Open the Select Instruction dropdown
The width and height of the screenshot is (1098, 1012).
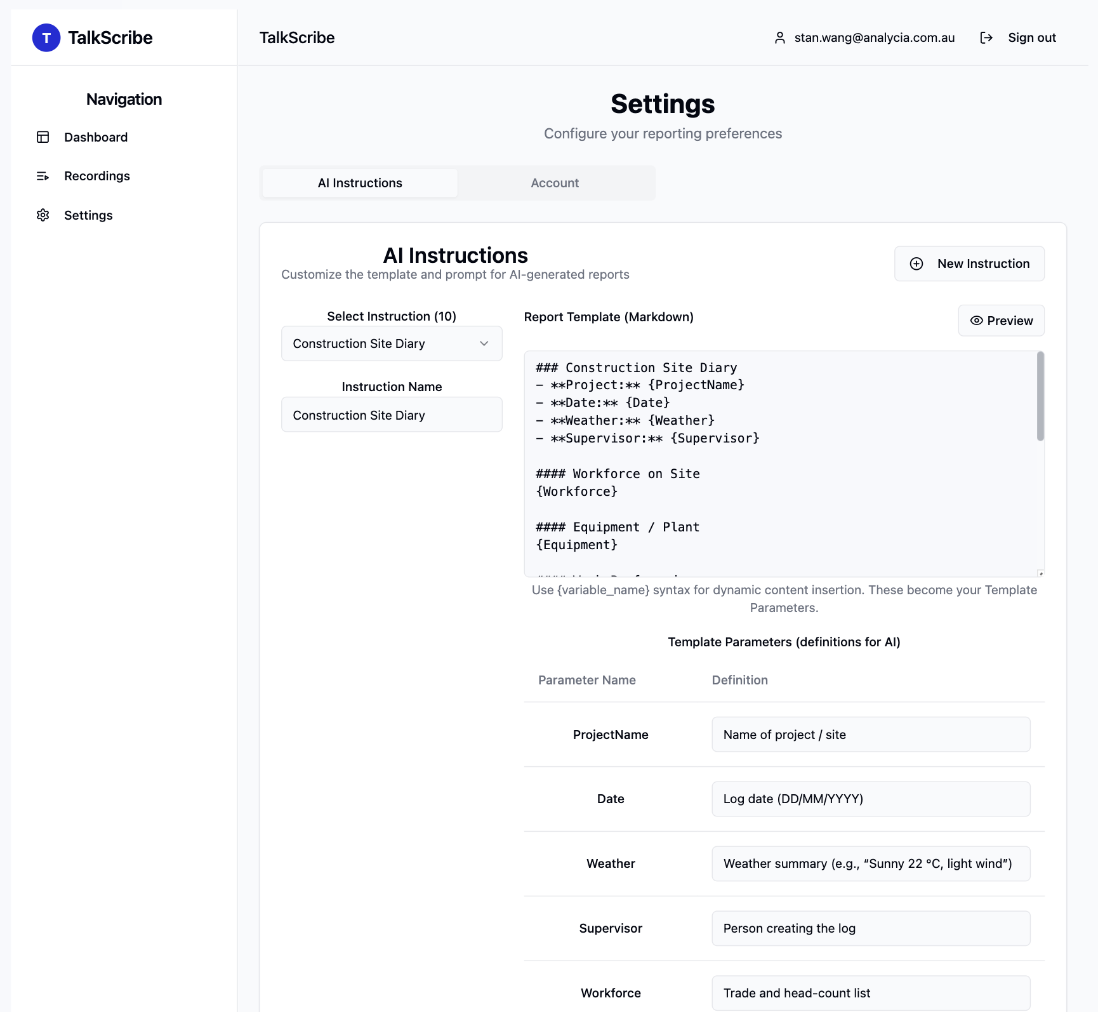(x=392, y=343)
